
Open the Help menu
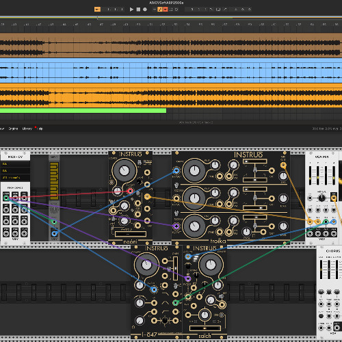coord(40,129)
